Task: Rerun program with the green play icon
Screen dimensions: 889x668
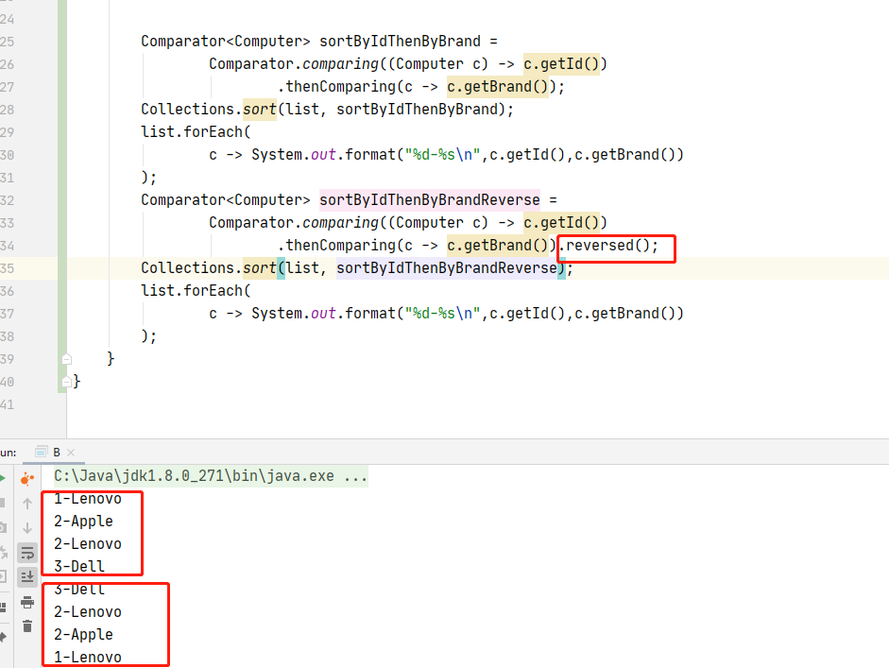Action: click(x=3, y=479)
